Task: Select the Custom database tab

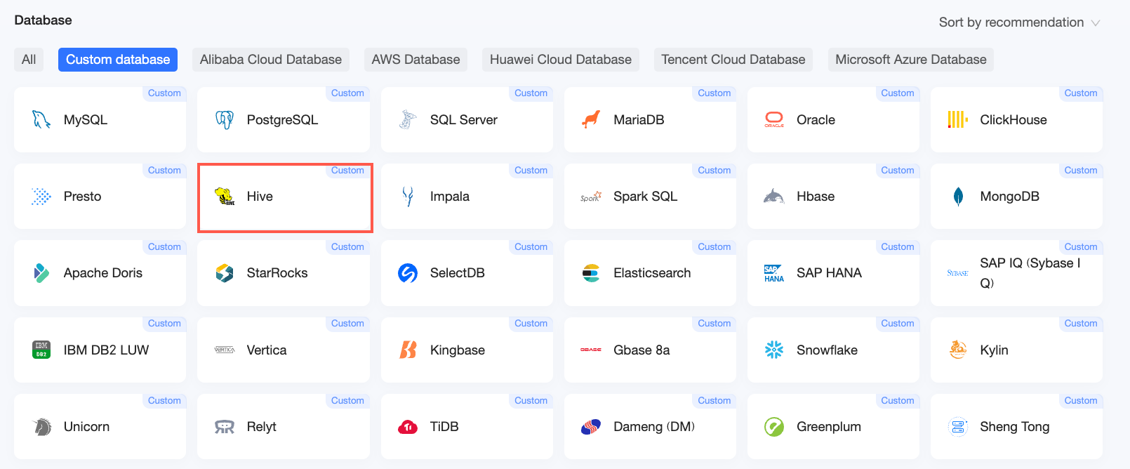Action: coord(118,60)
